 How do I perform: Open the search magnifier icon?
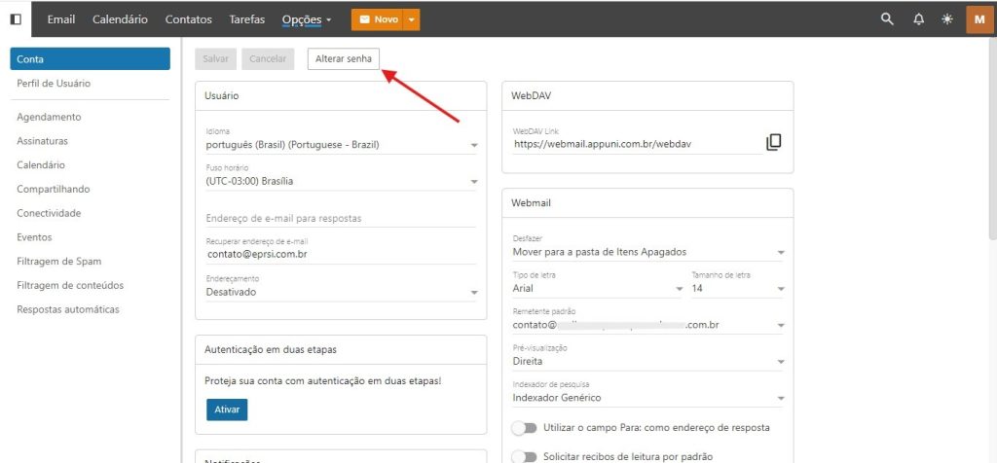[x=886, y=19]
